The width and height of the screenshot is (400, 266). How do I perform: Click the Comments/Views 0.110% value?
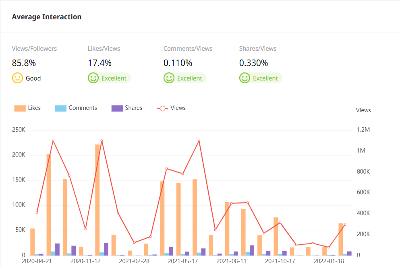[x=178, y=63]
